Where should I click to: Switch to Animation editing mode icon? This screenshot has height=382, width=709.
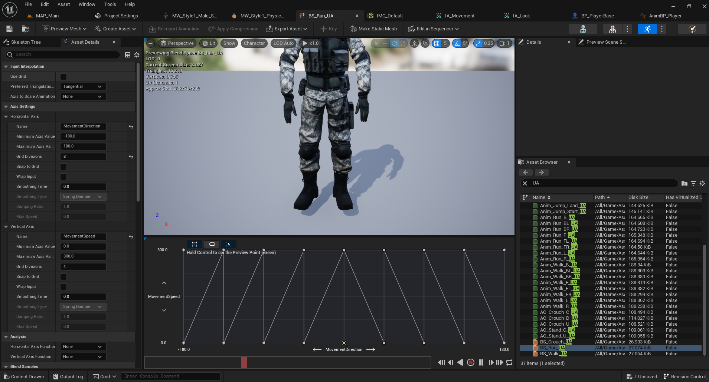(x=647, y=29)
